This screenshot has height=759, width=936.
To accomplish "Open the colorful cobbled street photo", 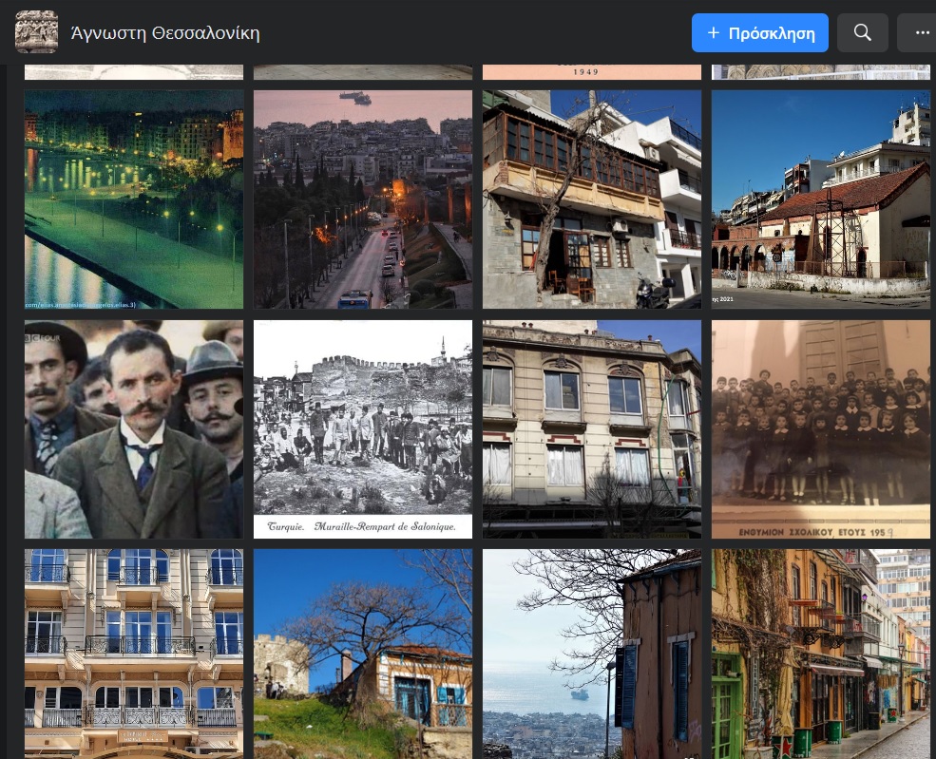I will pyautogui.click(x=821, y=654).
